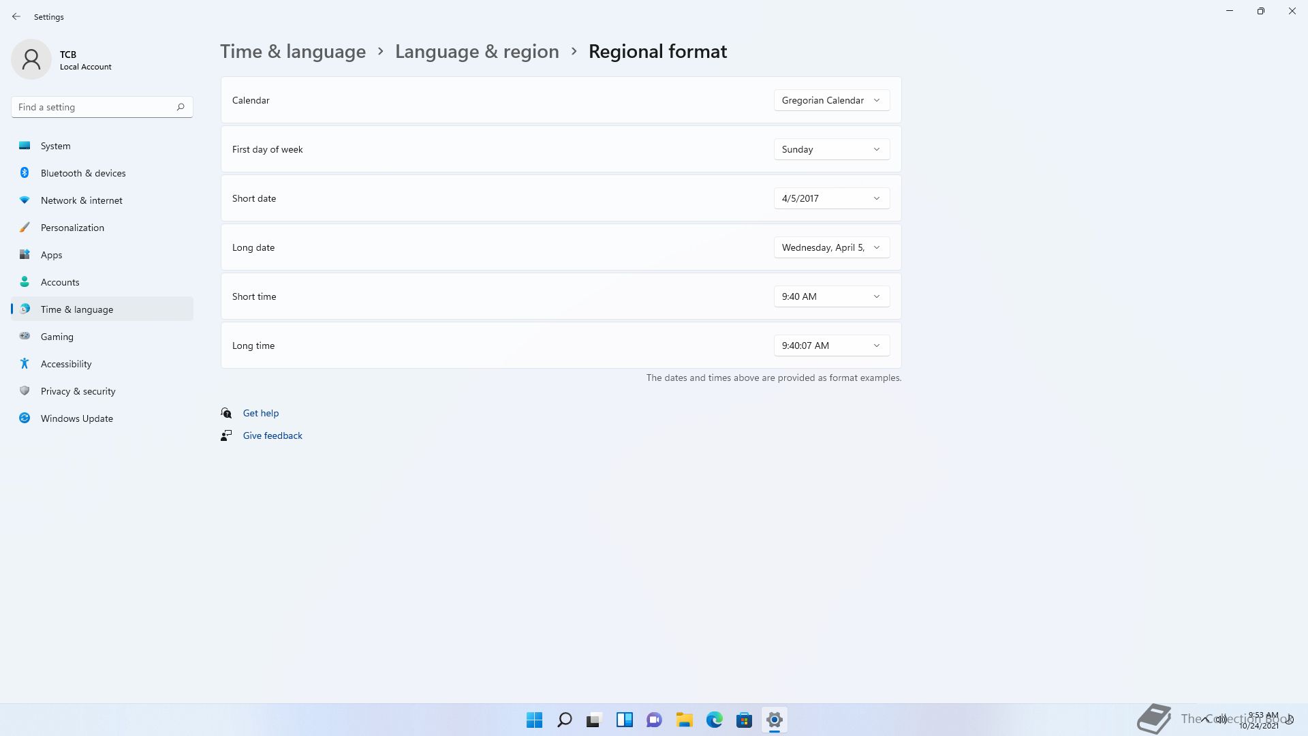The height and width of the screenshot is (736, 1308).
Task: Click the Privacy & security shield icon
Action: click(x=25, y=391)
